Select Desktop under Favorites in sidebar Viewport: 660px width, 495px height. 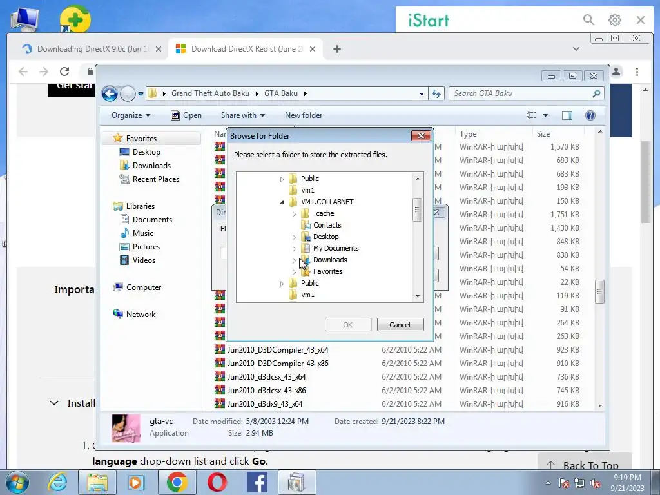click(146, 152)
